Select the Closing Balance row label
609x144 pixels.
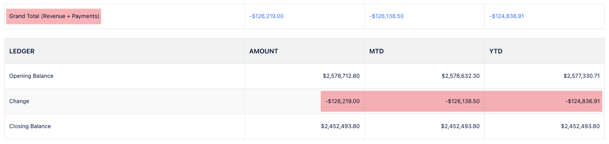coord(30,127)
